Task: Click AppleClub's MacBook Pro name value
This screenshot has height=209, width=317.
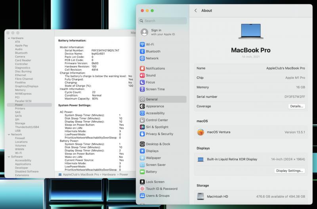Action: [x=285, y=68]
